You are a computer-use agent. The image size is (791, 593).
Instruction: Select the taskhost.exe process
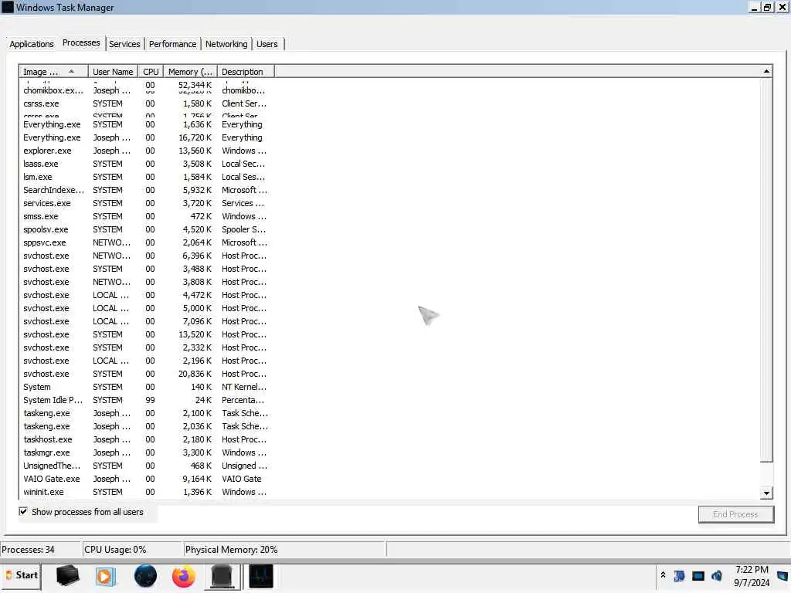click(145, 439)
